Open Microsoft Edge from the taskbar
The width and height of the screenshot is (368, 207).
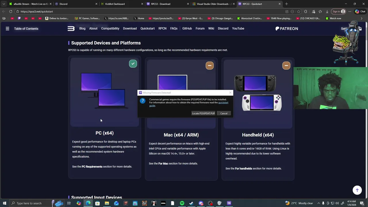click(88, 203)
